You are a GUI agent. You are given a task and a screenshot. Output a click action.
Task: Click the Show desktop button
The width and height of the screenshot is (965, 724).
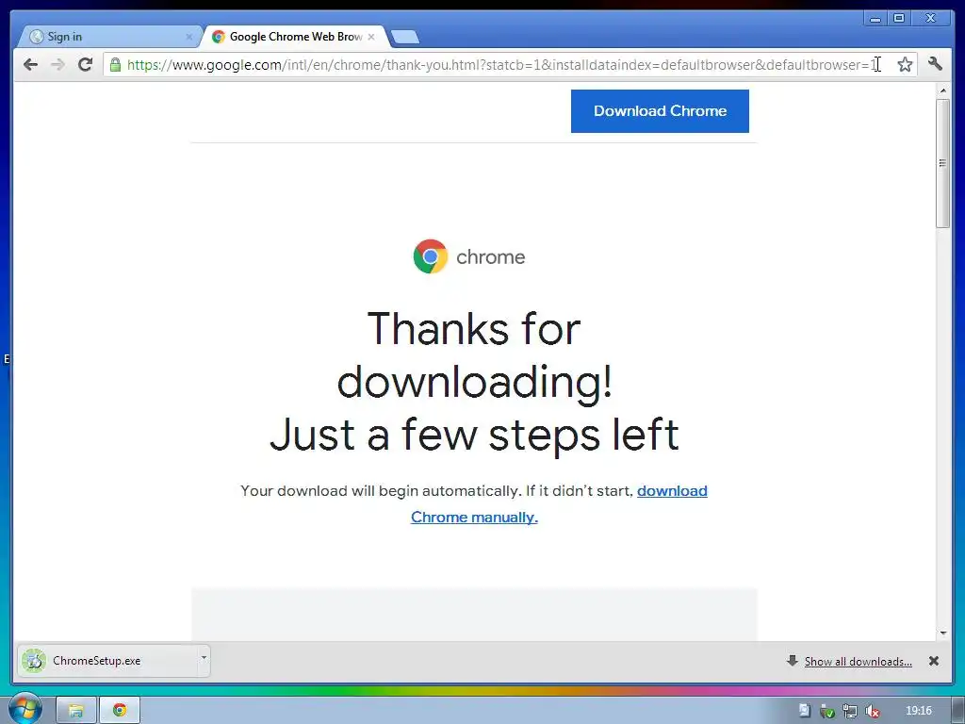[958, 711]
